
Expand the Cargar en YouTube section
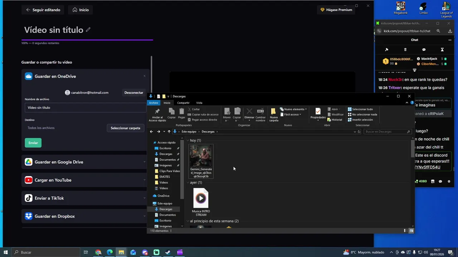click(145, 180)
